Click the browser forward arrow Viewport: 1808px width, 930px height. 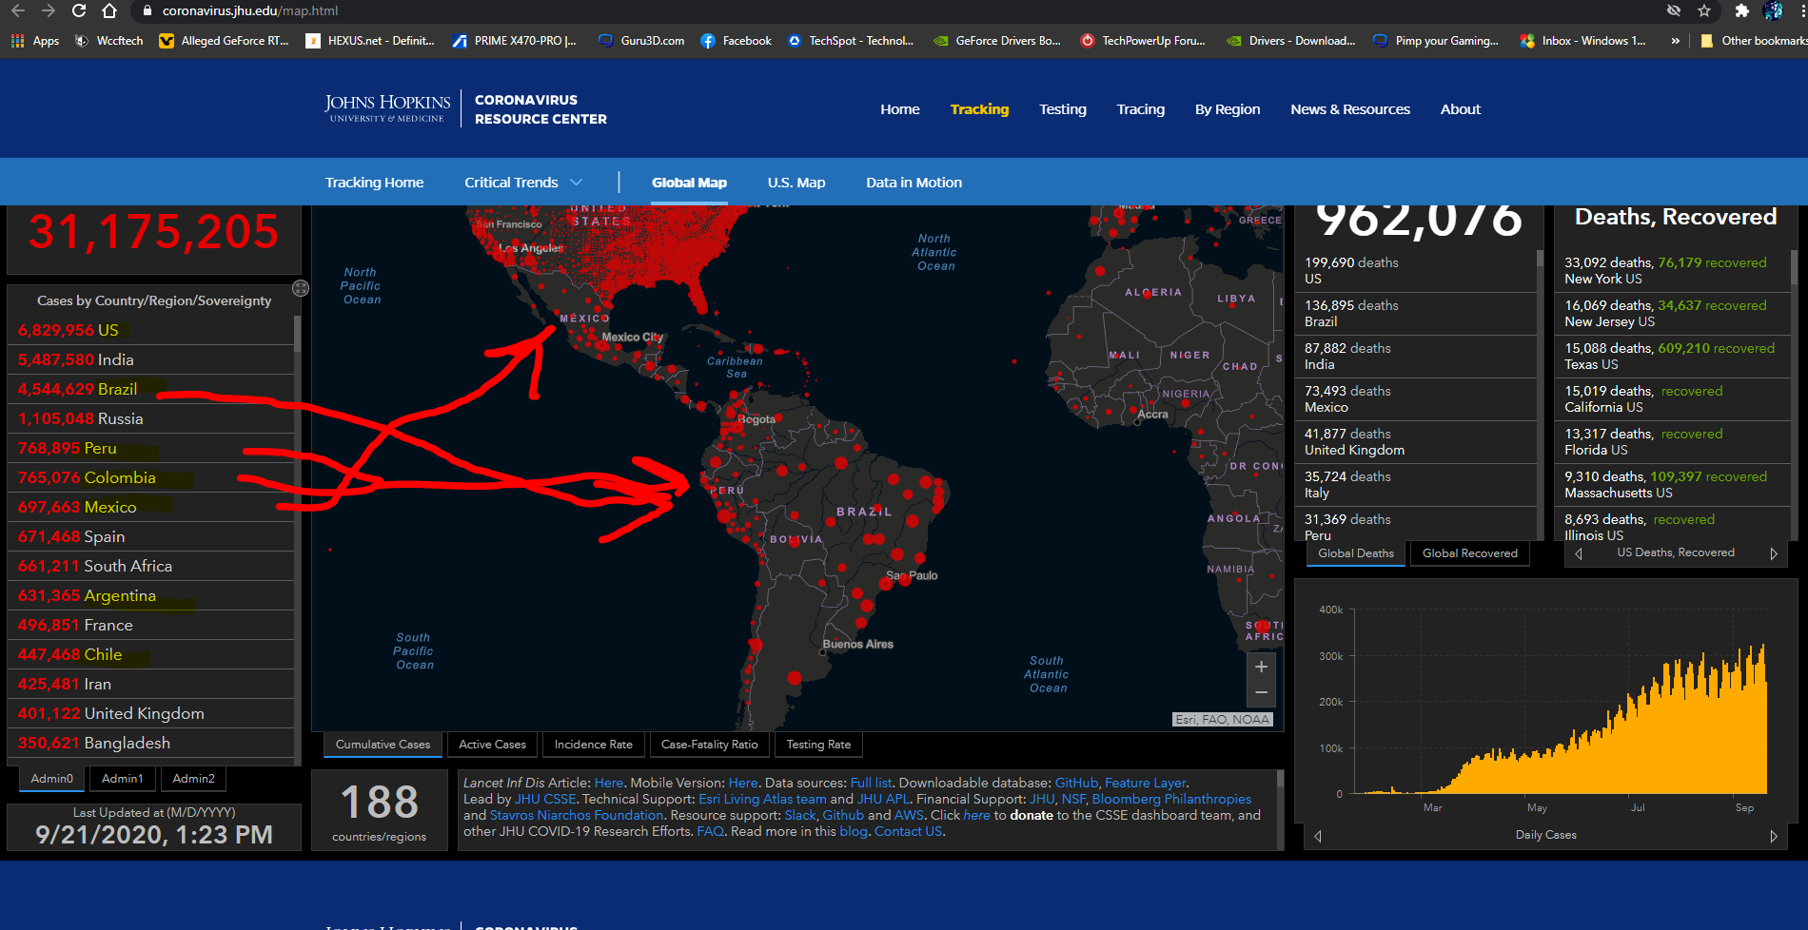click(x=49, y=10)
